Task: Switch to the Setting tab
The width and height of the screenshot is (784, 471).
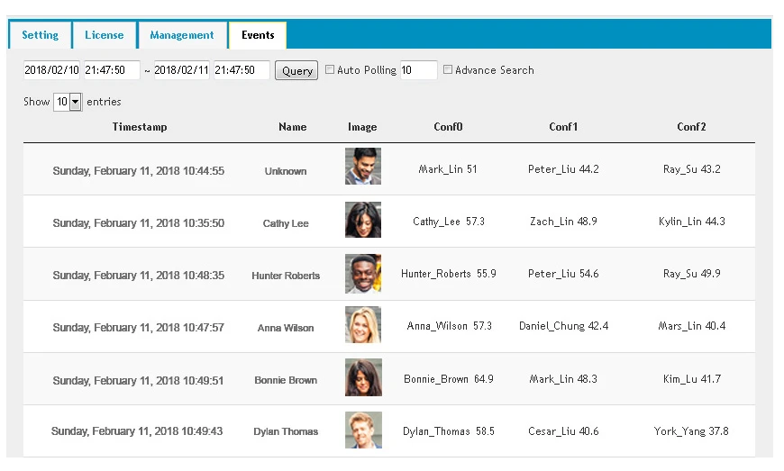Action: click(x=40, y=35)
